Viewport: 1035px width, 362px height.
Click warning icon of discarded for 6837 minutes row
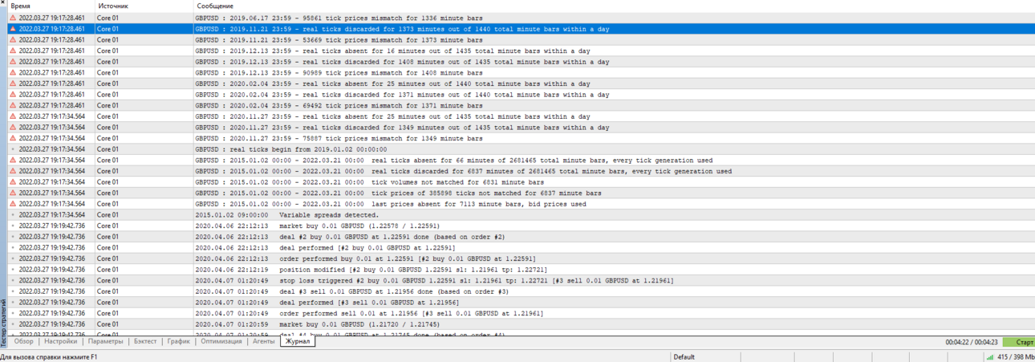(x=13, y=171)
